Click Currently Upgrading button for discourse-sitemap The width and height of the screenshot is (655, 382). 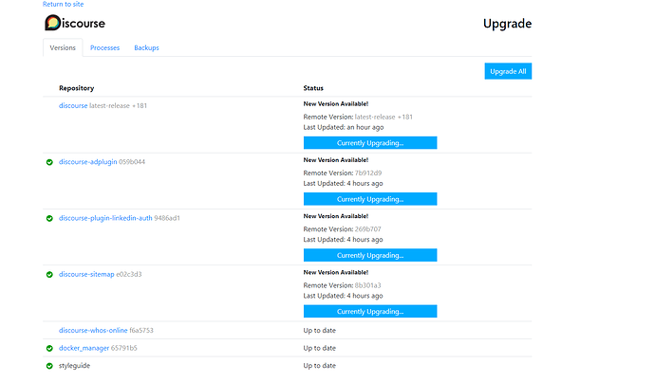tap(370, 311)
